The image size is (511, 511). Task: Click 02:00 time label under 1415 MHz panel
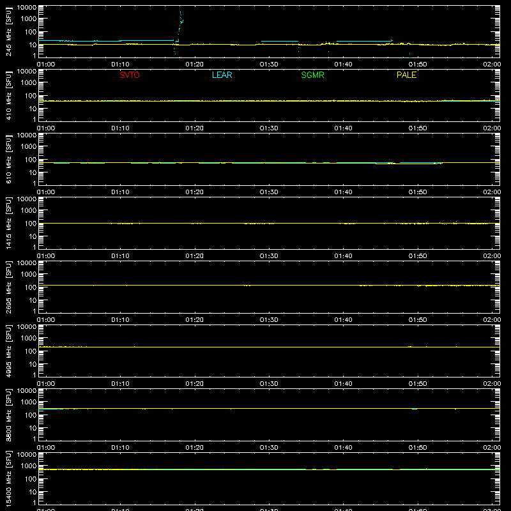[x=492, y=256]
